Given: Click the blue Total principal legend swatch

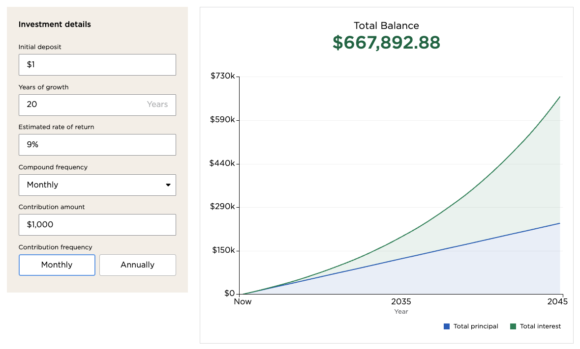Looking at the screenshot, I should point(447,326).
